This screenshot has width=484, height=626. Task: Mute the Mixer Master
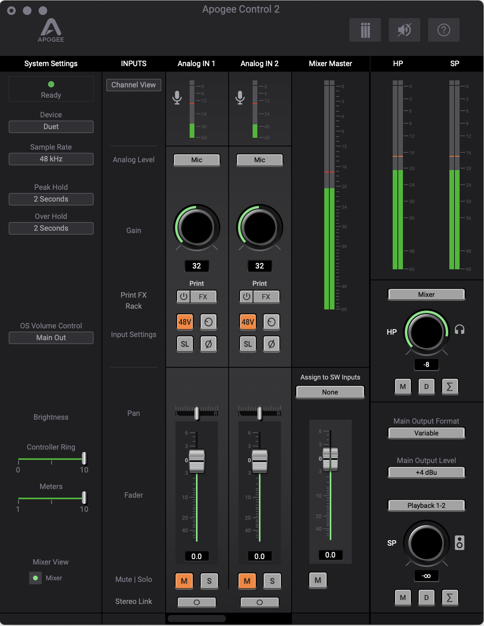[x=318, y=580]
